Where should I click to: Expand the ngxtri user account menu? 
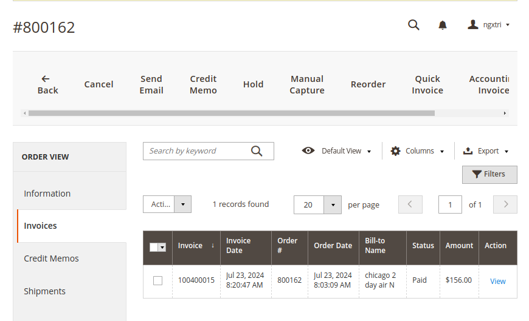[488, 25]
